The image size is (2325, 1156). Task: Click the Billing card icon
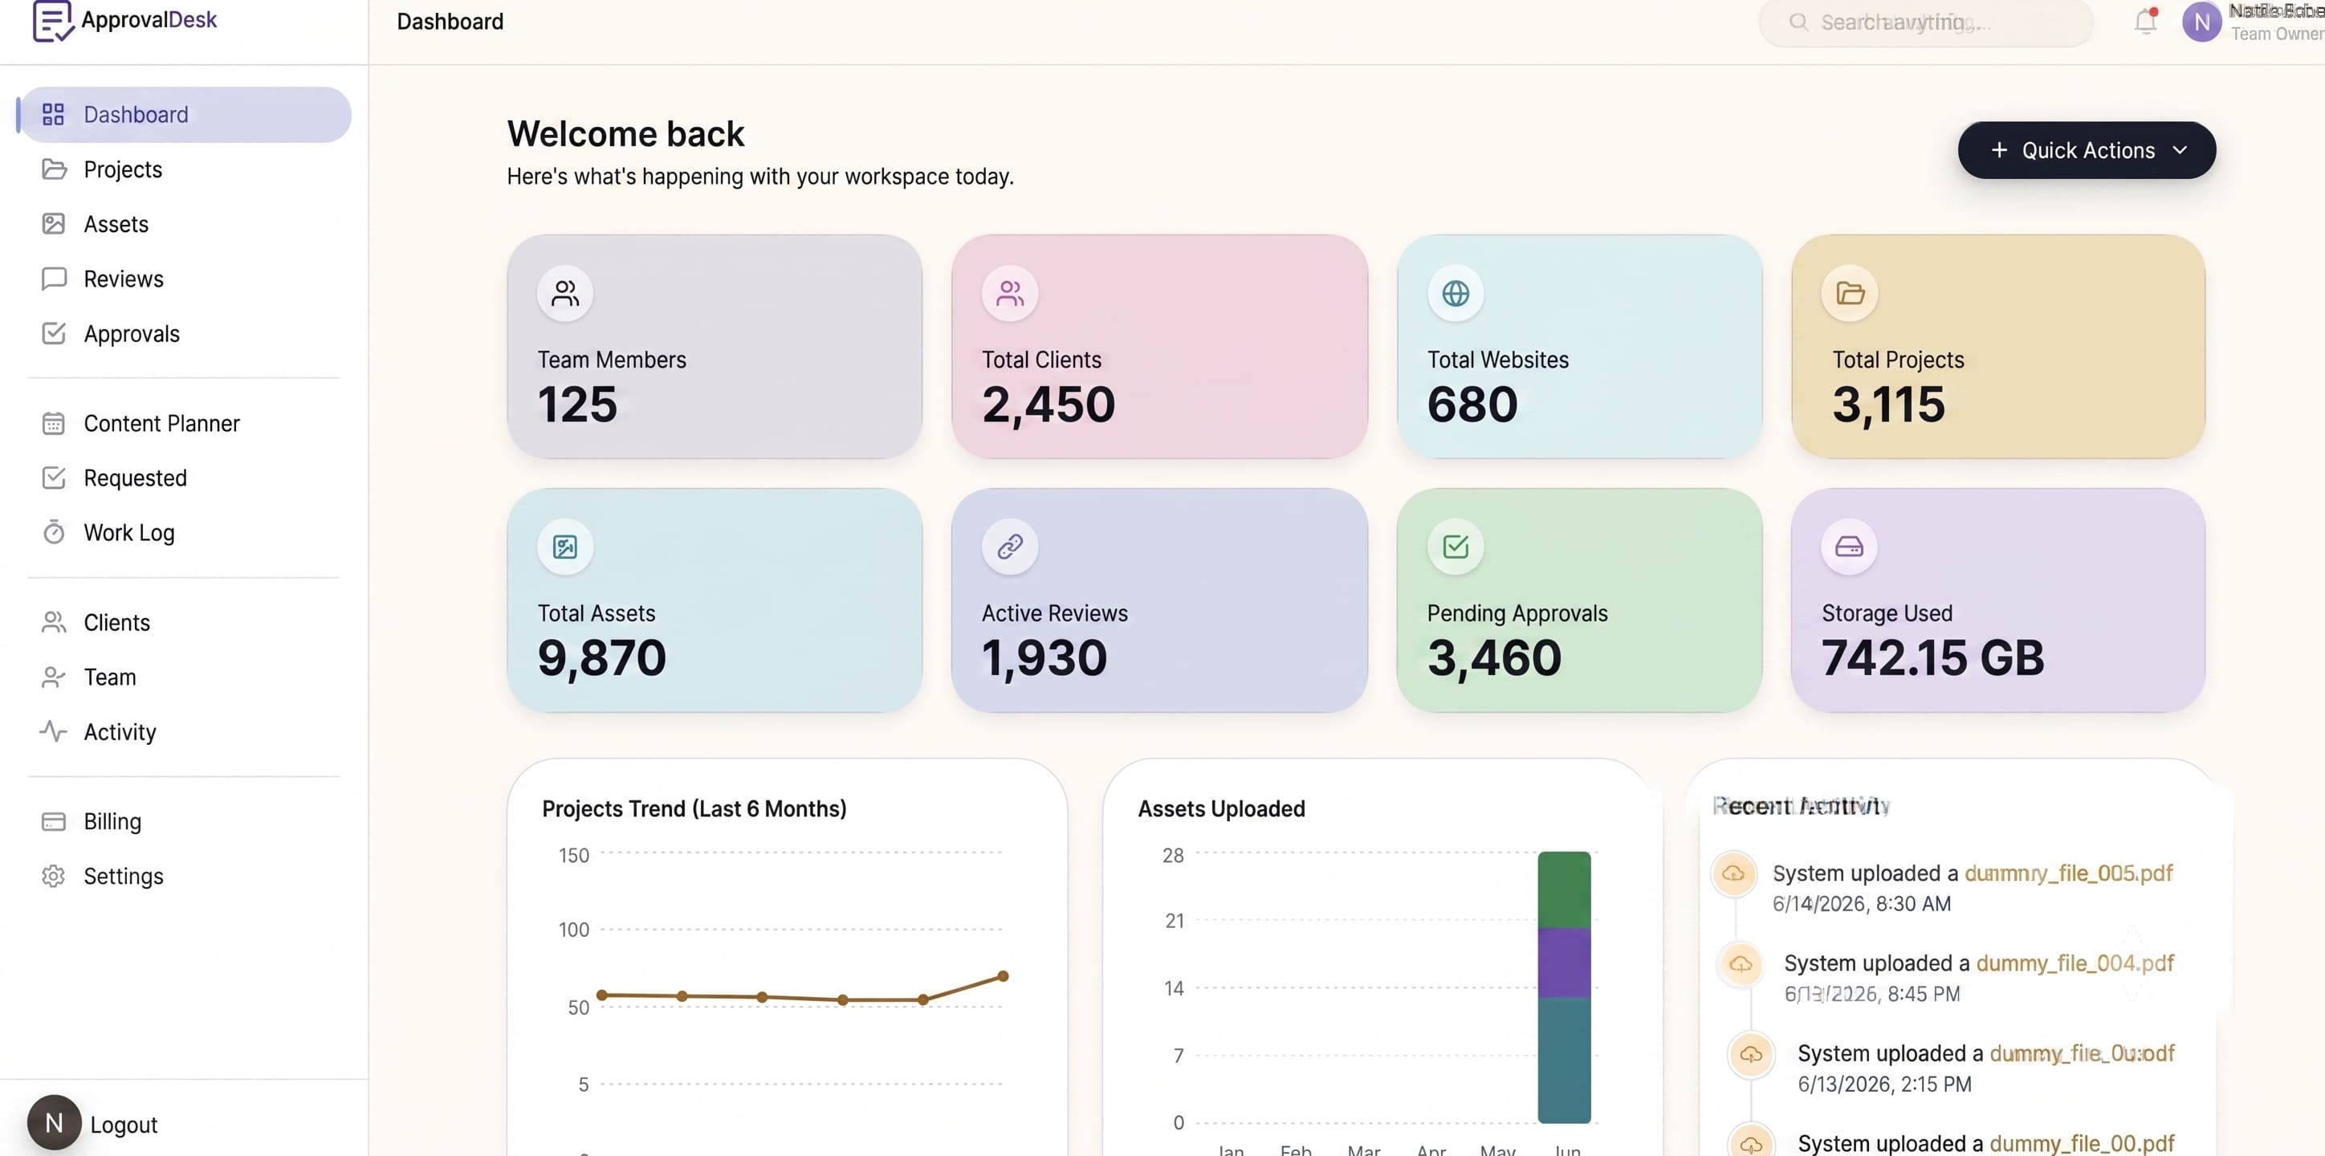pyautogui.click(x=53, y=821)
